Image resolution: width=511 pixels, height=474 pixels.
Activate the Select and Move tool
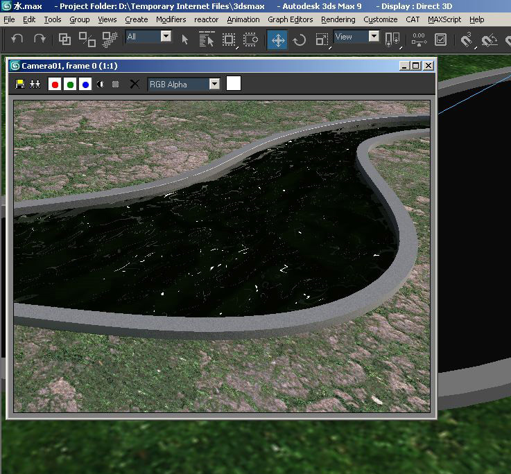pyautogui.click(x=277, y=39)
